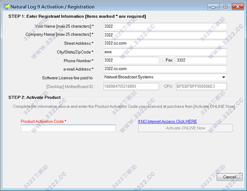Click the City/State/ZipCode input field
247x191 pixels.
[x=165, y=52]
